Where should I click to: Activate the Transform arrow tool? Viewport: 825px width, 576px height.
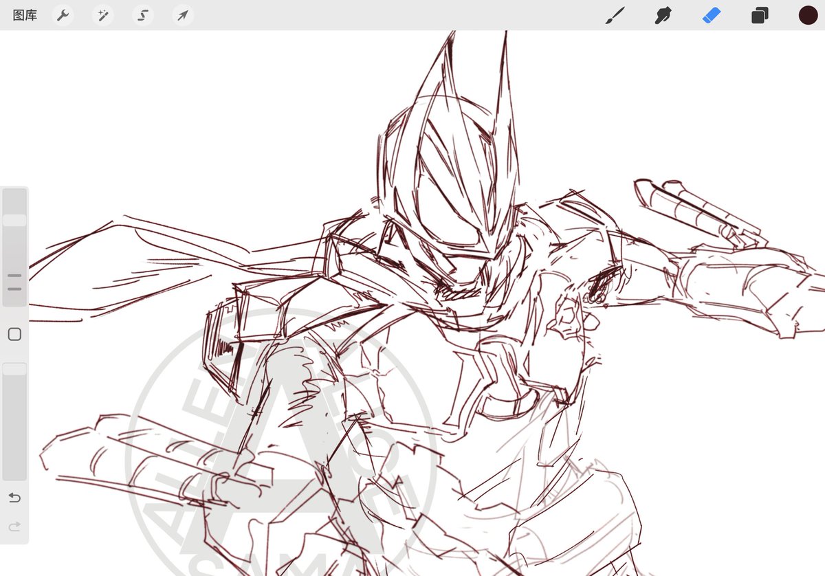point(182,15)
